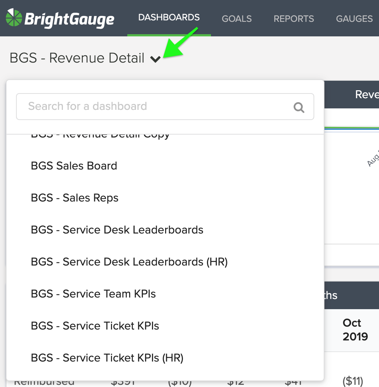This screenshot has height=387, width=379.
Task: Click the BrightGauge logo
Action: [60, 18]
